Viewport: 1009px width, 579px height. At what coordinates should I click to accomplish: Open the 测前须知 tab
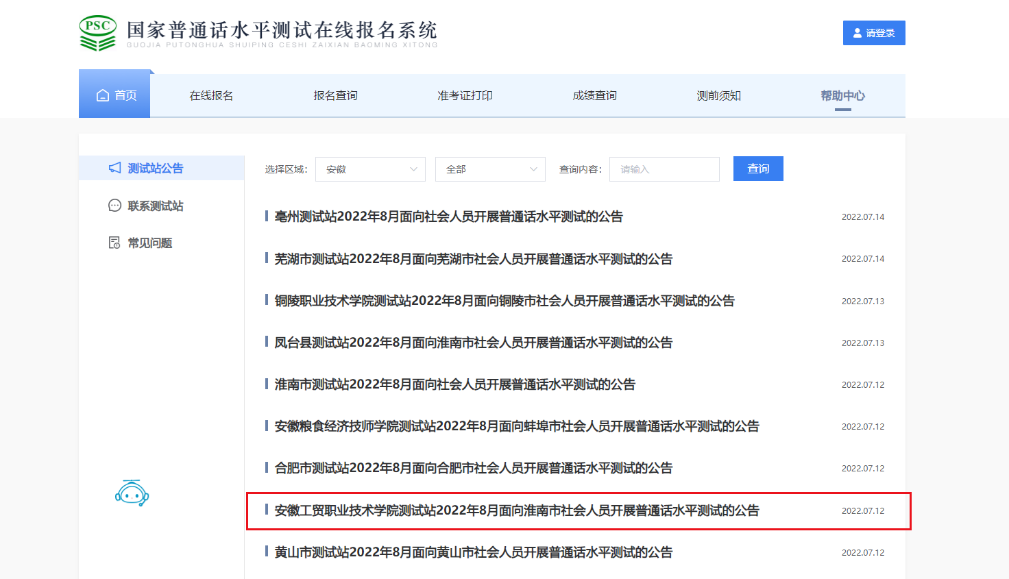tap(718, 95)
